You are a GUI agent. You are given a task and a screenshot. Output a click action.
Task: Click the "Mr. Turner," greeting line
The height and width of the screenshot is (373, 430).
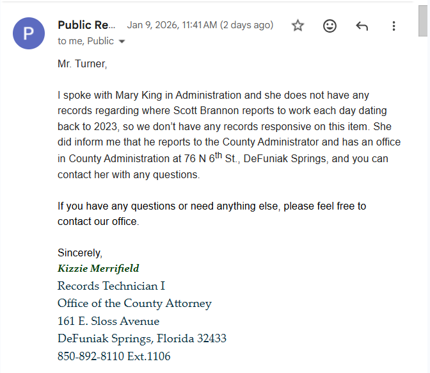click(83, 63)
